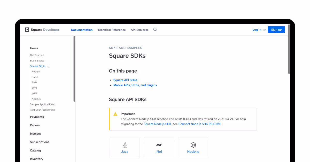Open the Square Developer home link
Image resolution: width=310 pixels, height=162 pixels.
pyautogui.click(x=42, y=30)
